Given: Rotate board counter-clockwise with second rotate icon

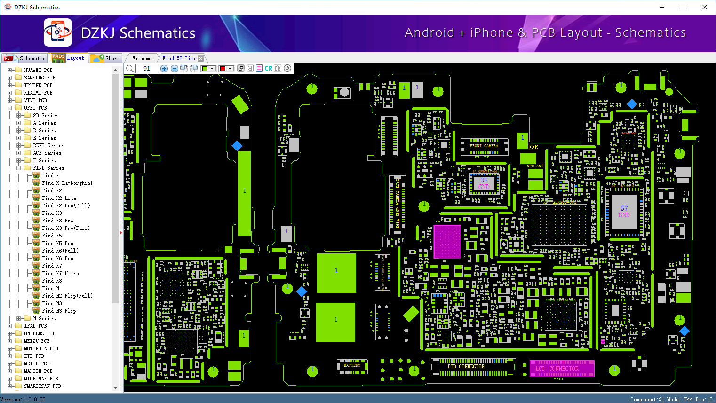Looking at the screenshot, I should click(x=194, y=69).
